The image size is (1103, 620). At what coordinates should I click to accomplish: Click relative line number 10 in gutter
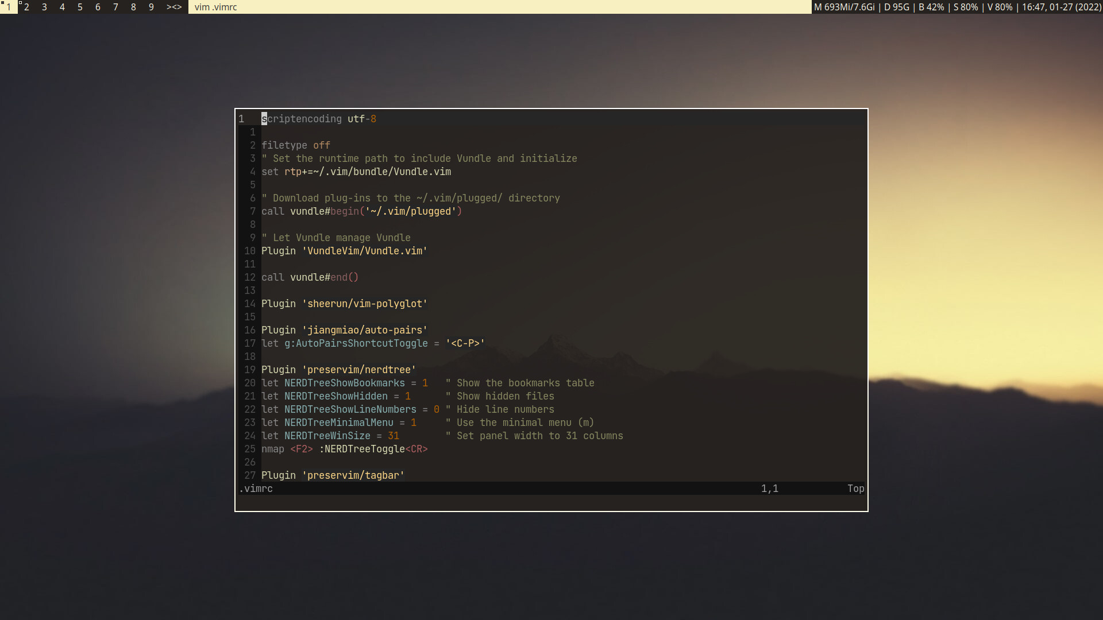pos(250,251)
